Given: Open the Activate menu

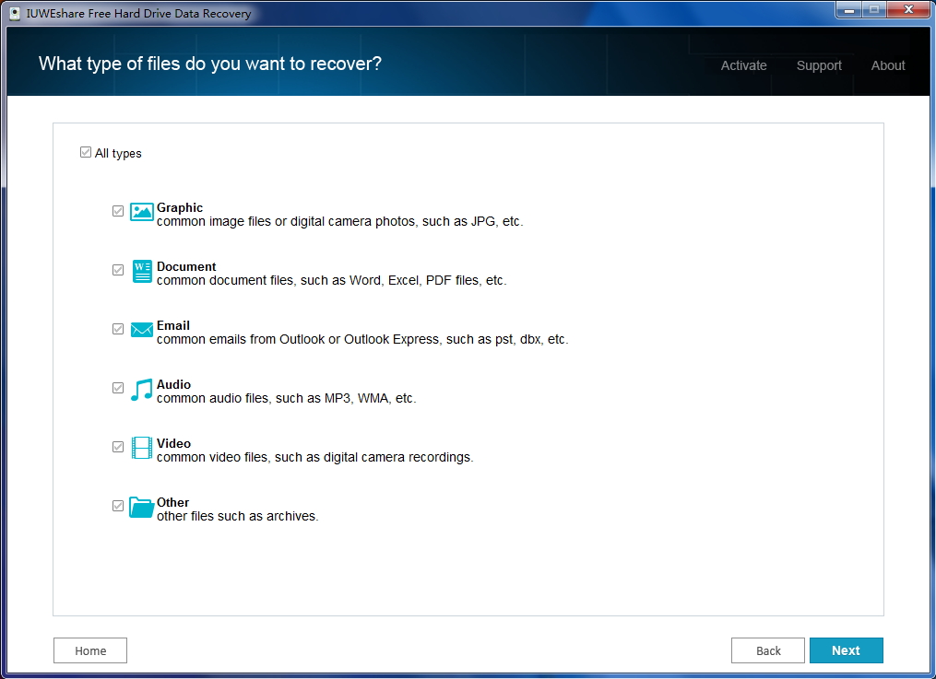Looking at the screenshot, I should 743,65.
